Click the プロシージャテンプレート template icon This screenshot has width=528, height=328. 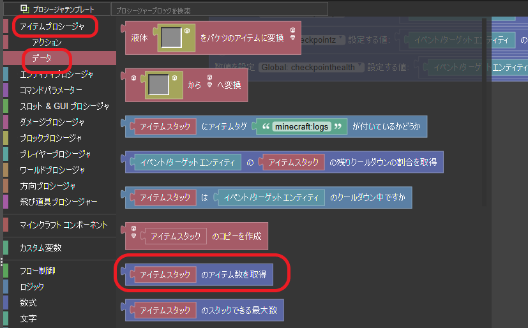[x=24, y=9]
